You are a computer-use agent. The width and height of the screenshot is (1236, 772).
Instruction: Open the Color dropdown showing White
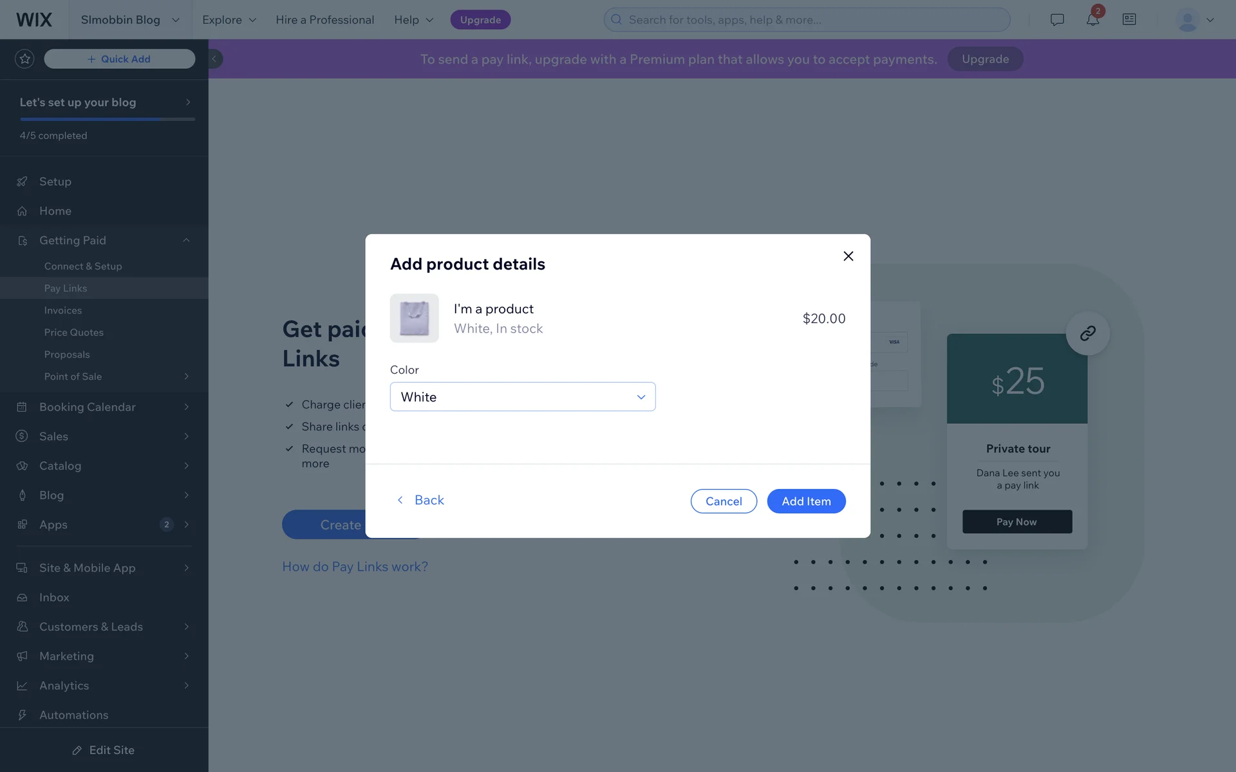point(522,397)
